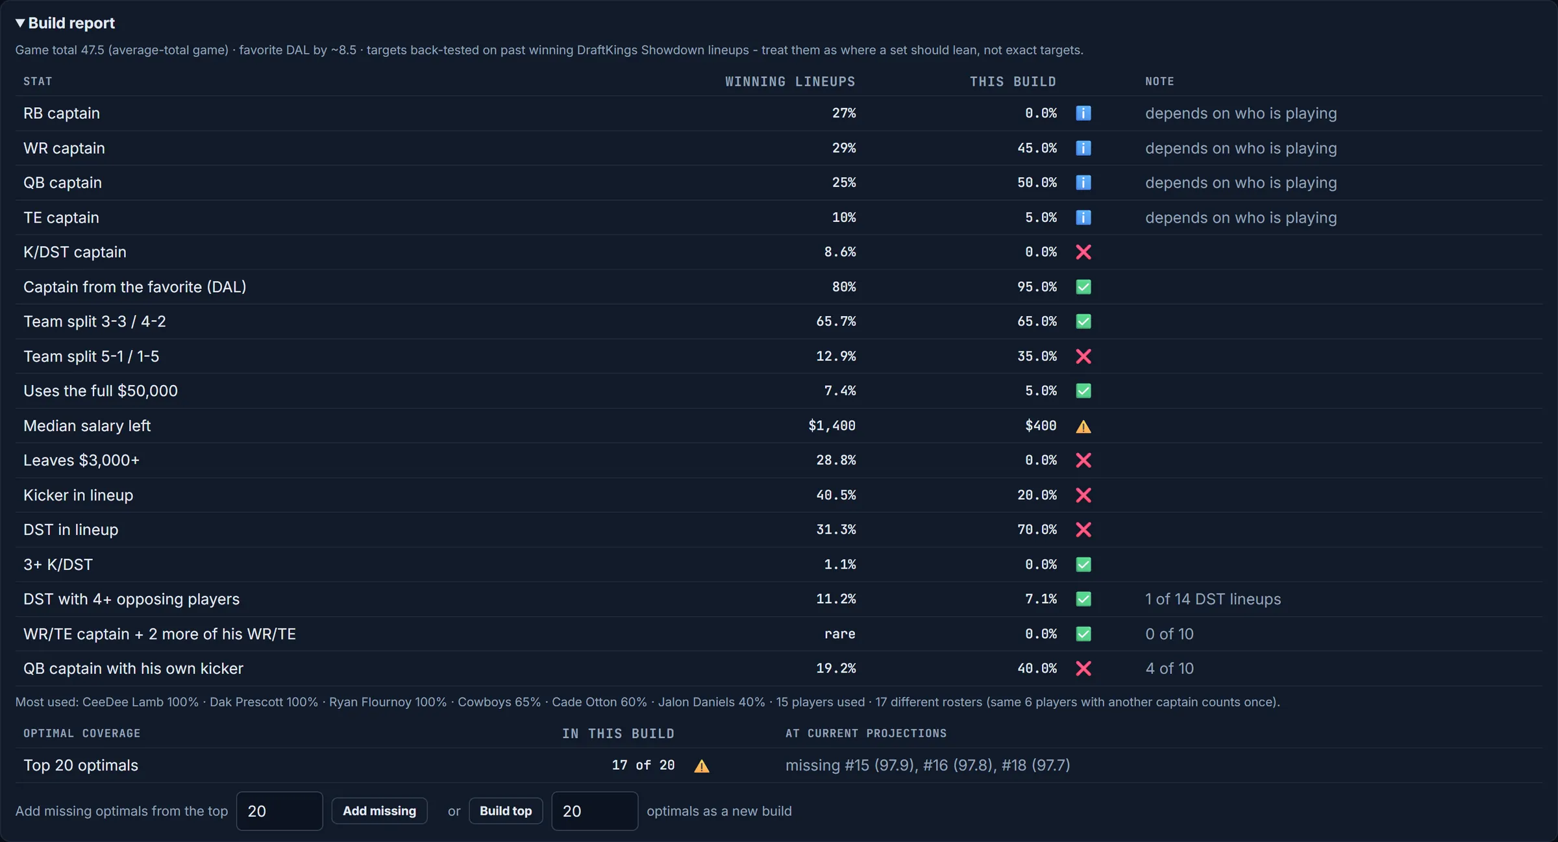This screenshot has height=842, width=1558.
Task: Click the THIS BUILD column header
Action: pyautogui.click(x=1013, y=82)
